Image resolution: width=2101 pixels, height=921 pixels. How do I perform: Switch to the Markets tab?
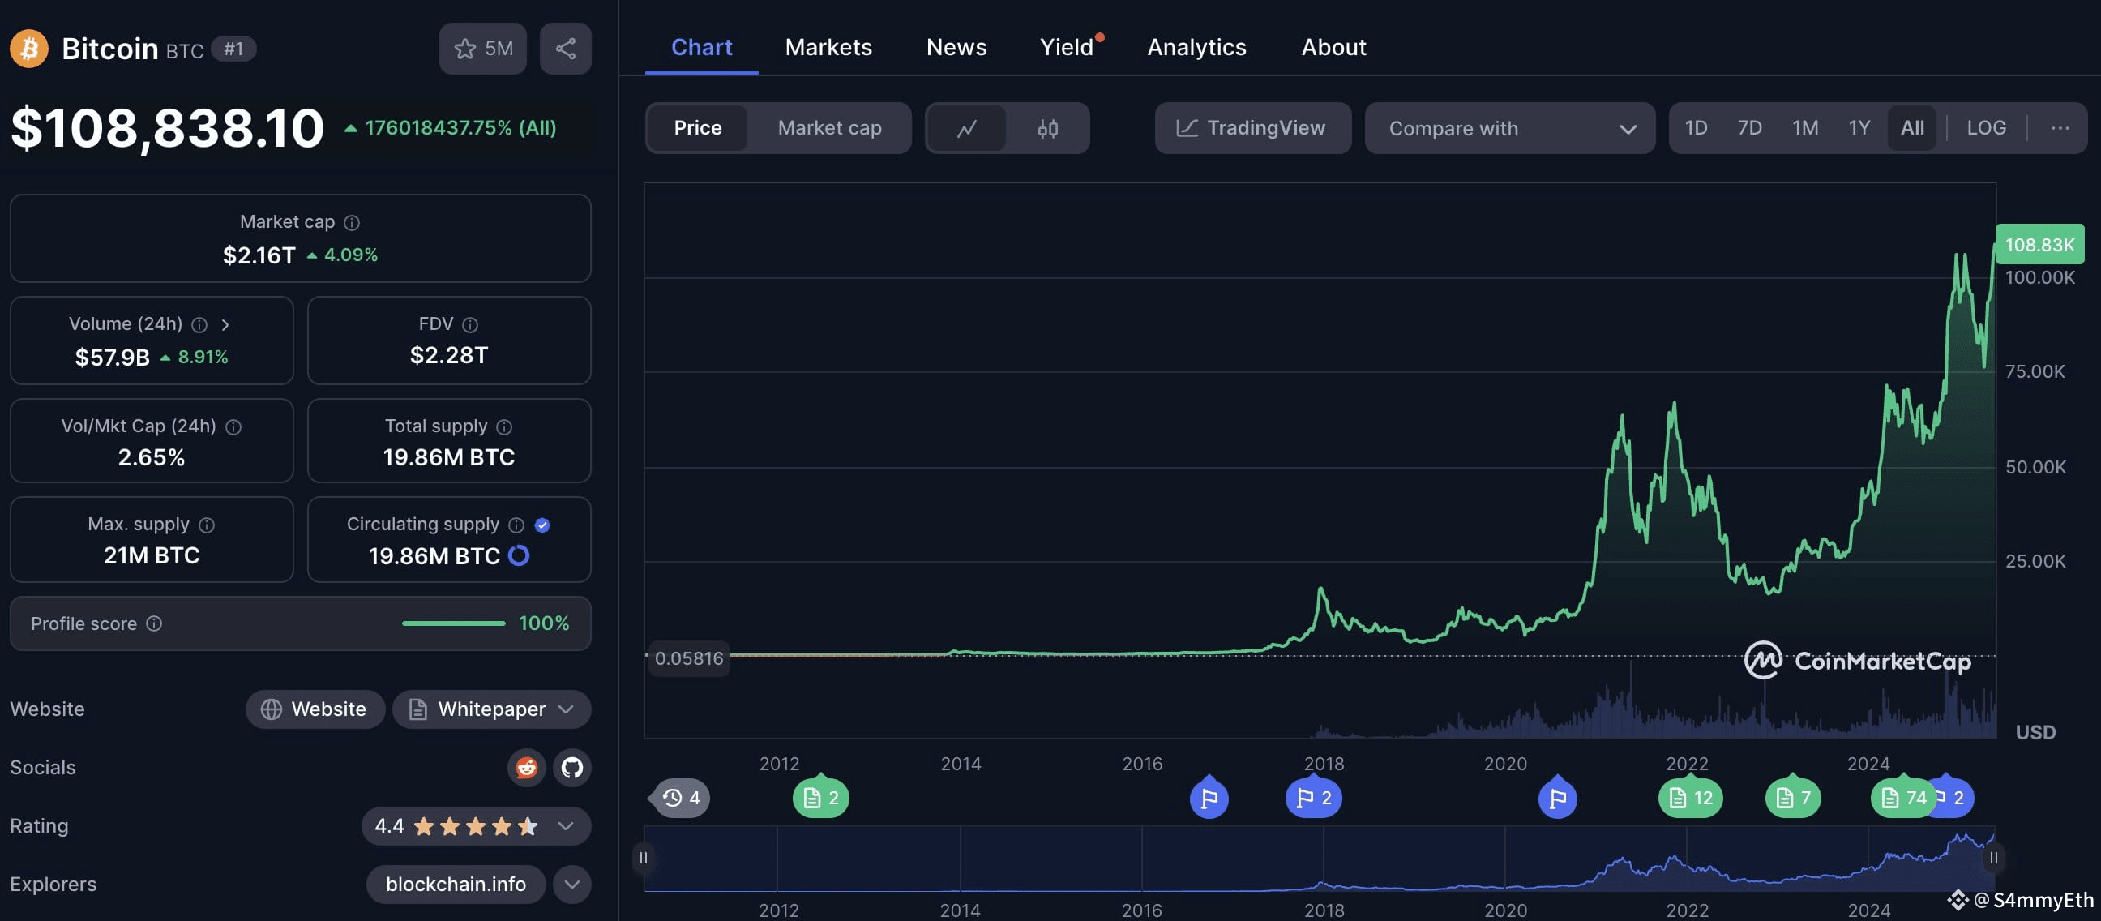point(828,47)
